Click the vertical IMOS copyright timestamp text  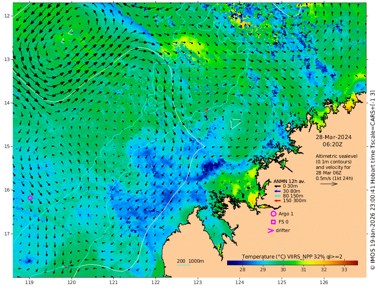[372, 180]
